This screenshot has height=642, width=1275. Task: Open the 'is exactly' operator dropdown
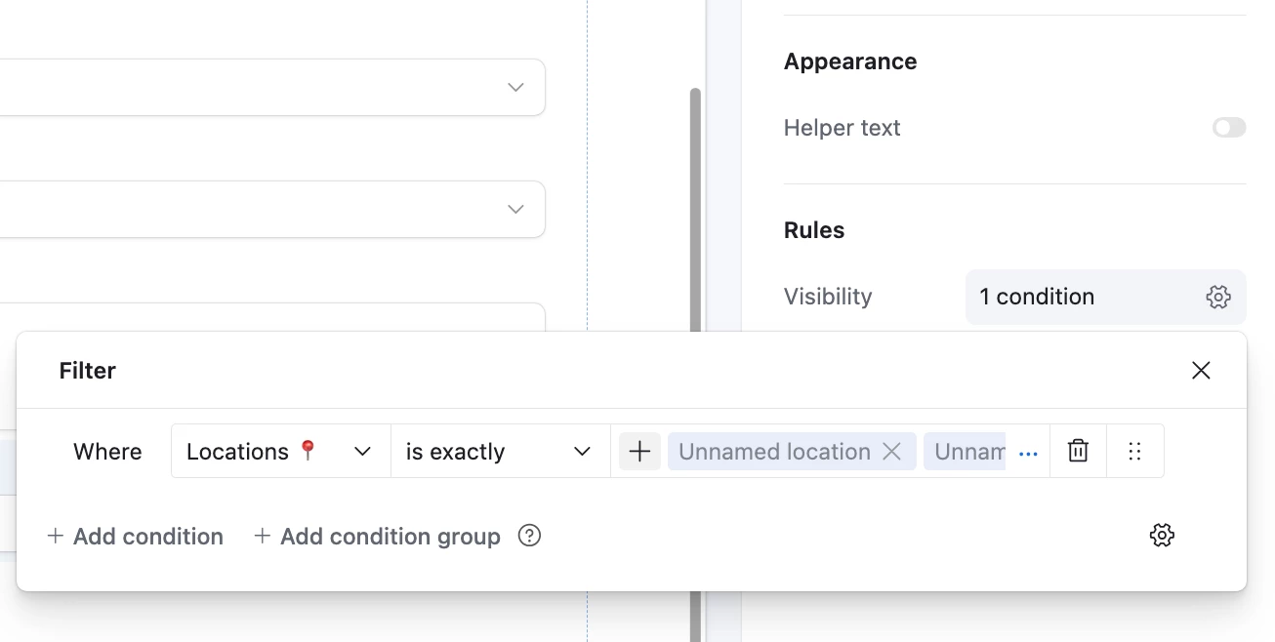pos(500,451)
